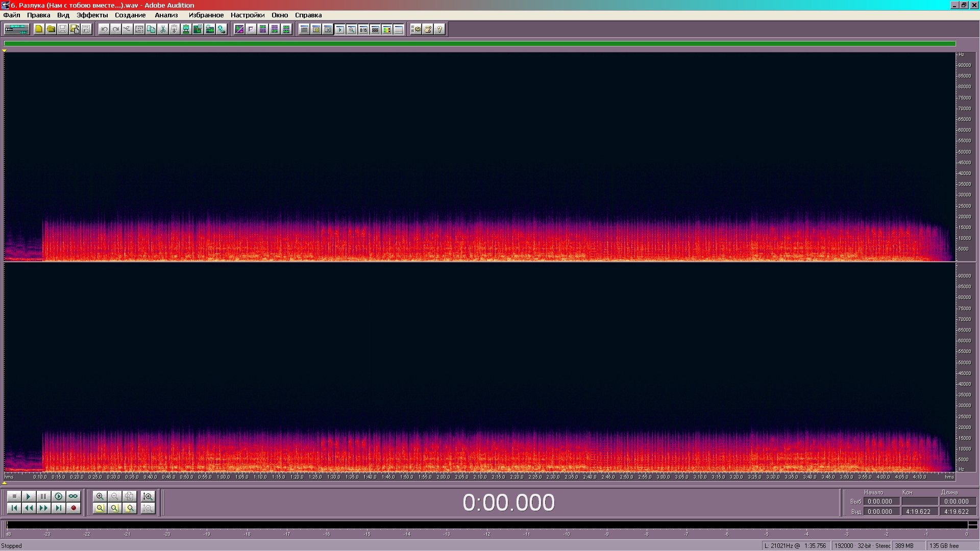Zoom in horizontally with plus magnifier

100,496
